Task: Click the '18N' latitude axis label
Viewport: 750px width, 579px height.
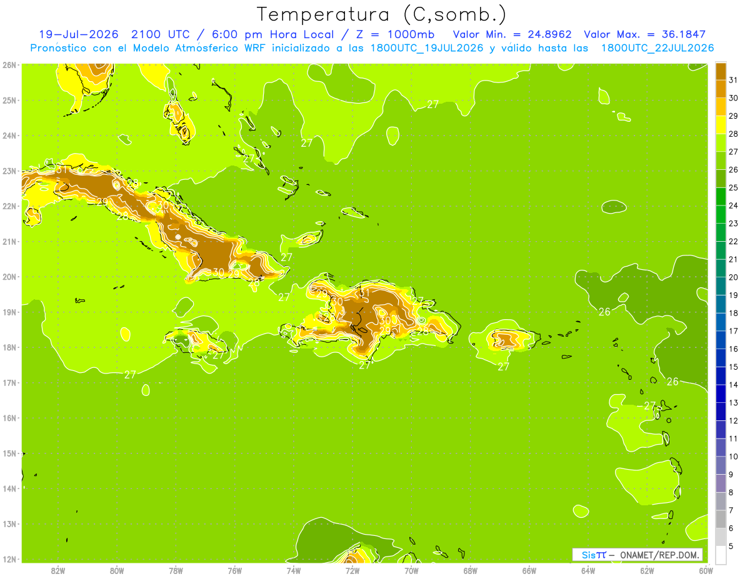Action: [x=9, y=347]
